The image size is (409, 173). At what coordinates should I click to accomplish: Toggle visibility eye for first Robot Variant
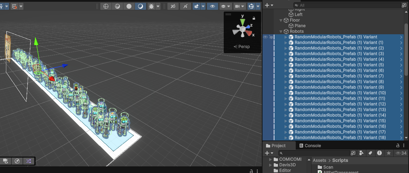[x=265, y=37]
